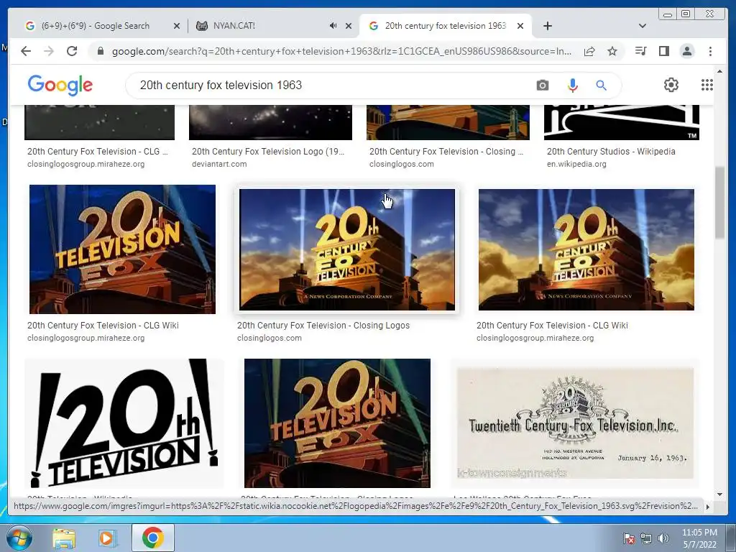Close the 20th century fox television tab
This screenshot has height=552, width=736.
(520, 26)
